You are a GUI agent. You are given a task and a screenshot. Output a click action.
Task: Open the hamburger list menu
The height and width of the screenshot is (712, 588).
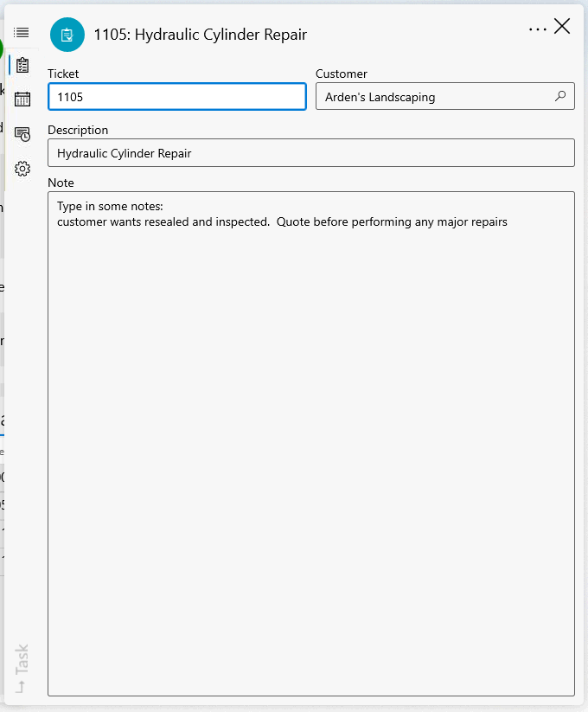coord(22,33)
